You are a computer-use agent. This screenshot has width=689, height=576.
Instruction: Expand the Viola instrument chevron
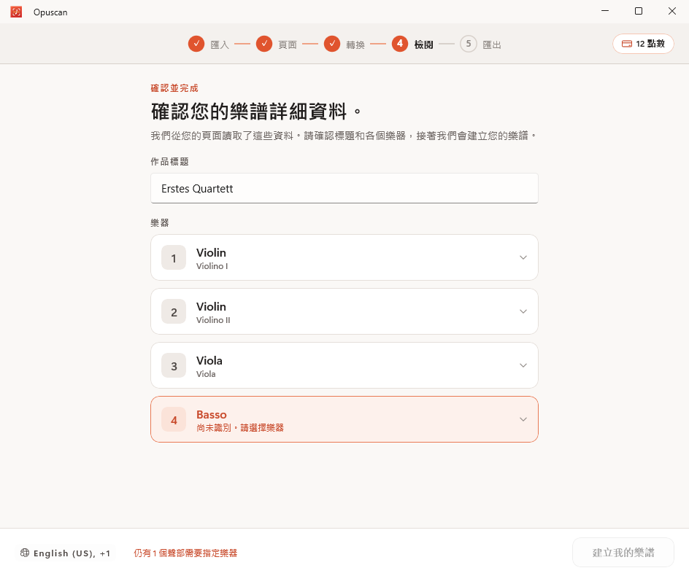coord(523,366)
